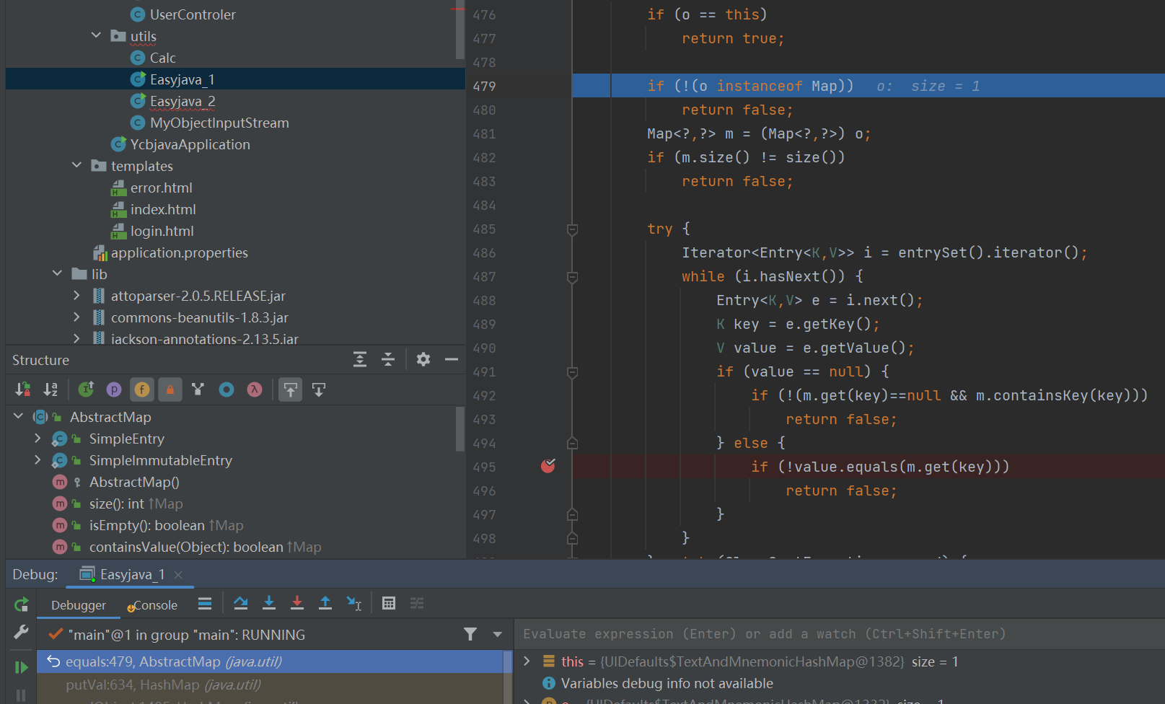Viewport: 1165px width, 704px height.
Task: Click the threads/frames layout icon
Action: [x=205, y=604]
